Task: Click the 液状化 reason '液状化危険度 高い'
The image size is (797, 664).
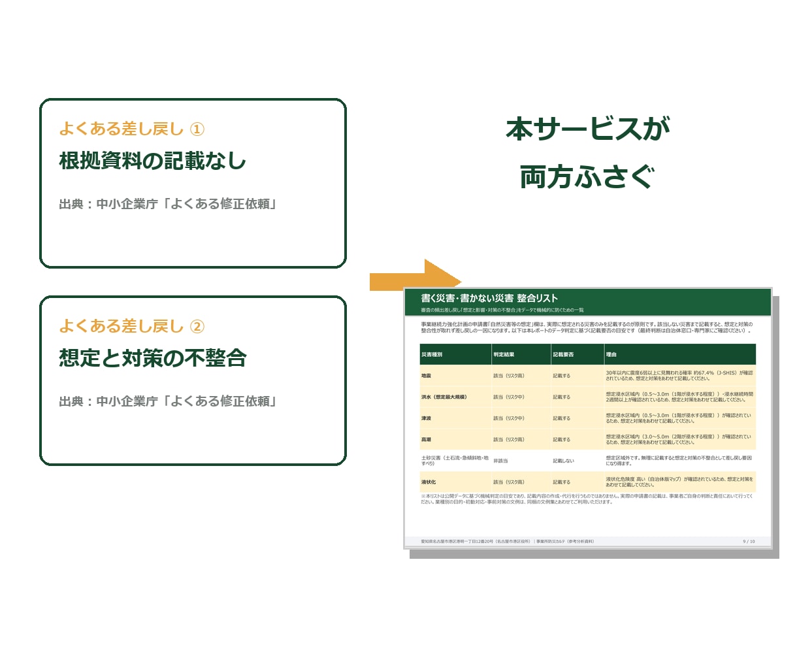Action: point(679,482)
